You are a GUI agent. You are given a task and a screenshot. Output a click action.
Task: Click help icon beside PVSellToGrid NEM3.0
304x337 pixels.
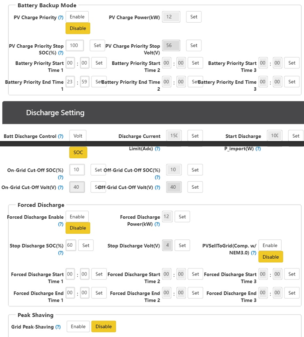click(254, 253)
